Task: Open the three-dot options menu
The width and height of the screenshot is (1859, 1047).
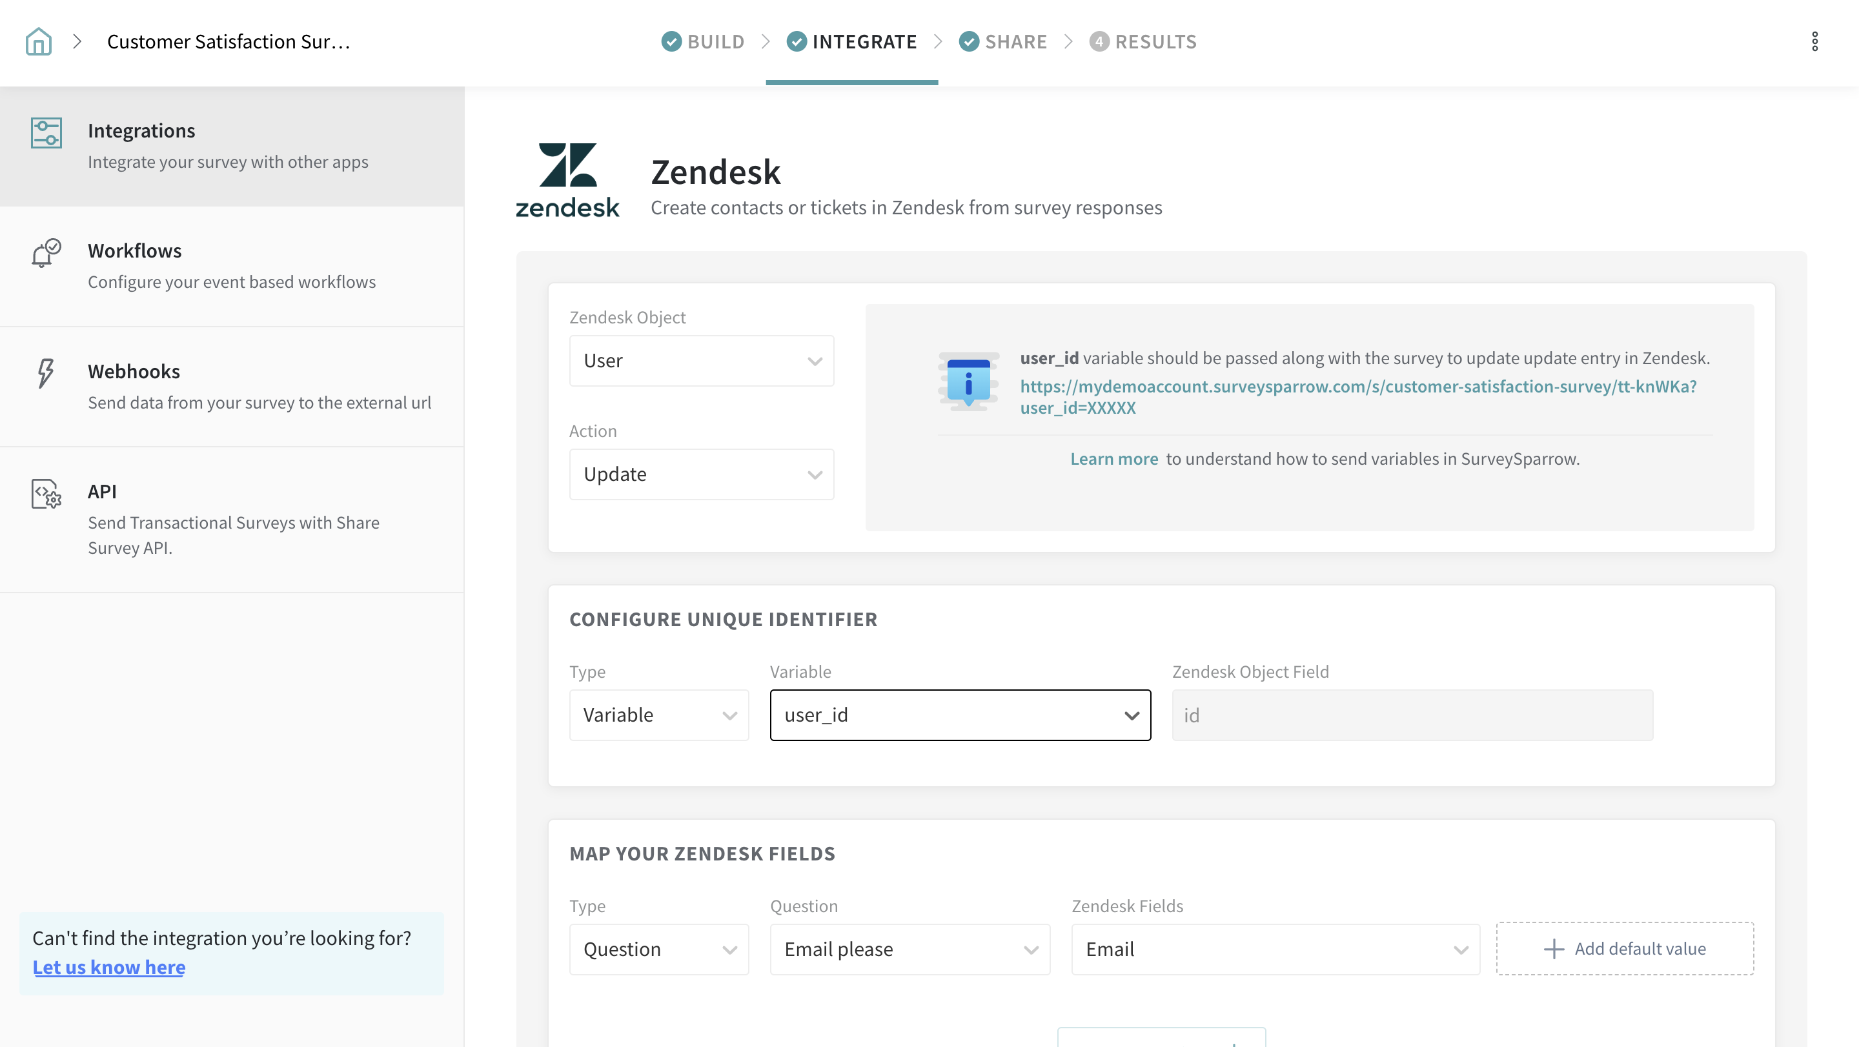Action: tap(1814, 41)
